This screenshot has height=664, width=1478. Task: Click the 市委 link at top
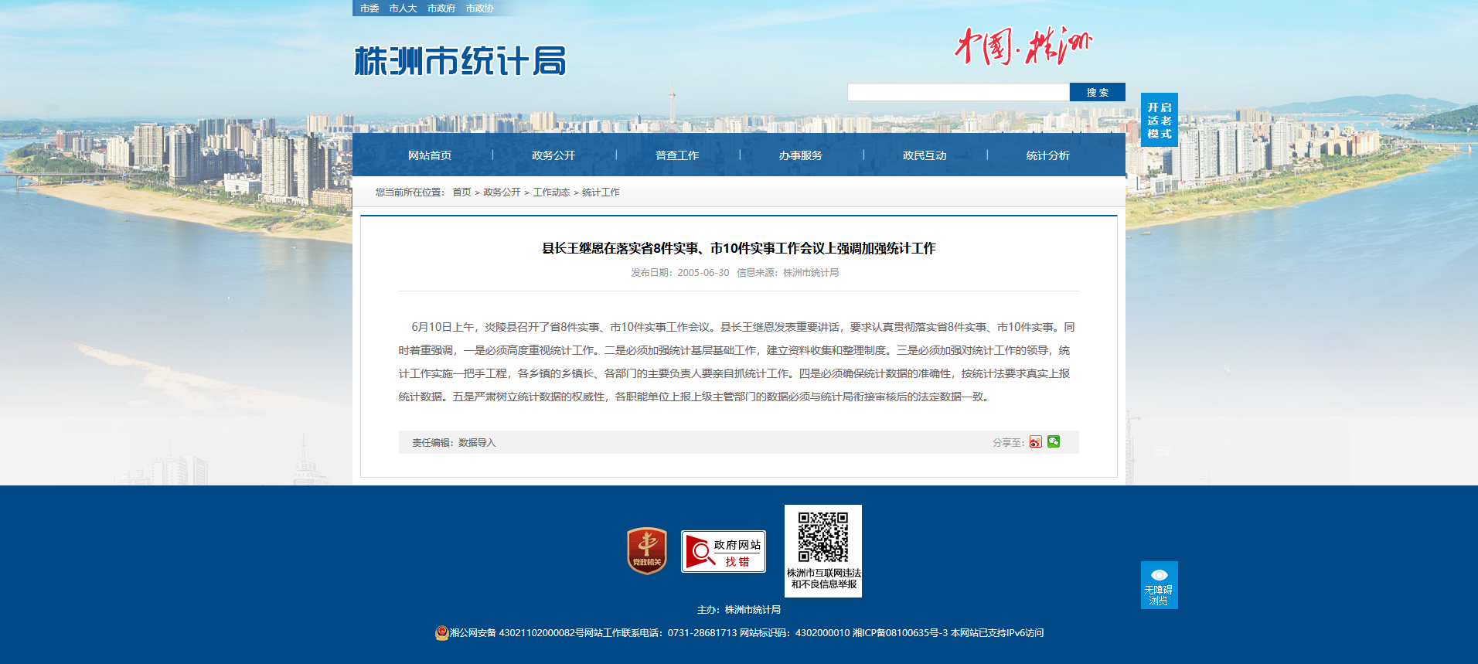coord(369,9)
